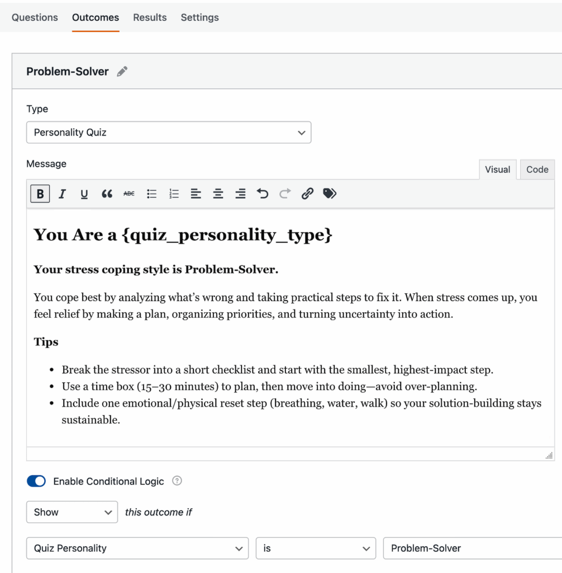Screen dimensions: 562x573
Task: Disable the Enable Conditional Logic toggle
Action: click(36, 481)
